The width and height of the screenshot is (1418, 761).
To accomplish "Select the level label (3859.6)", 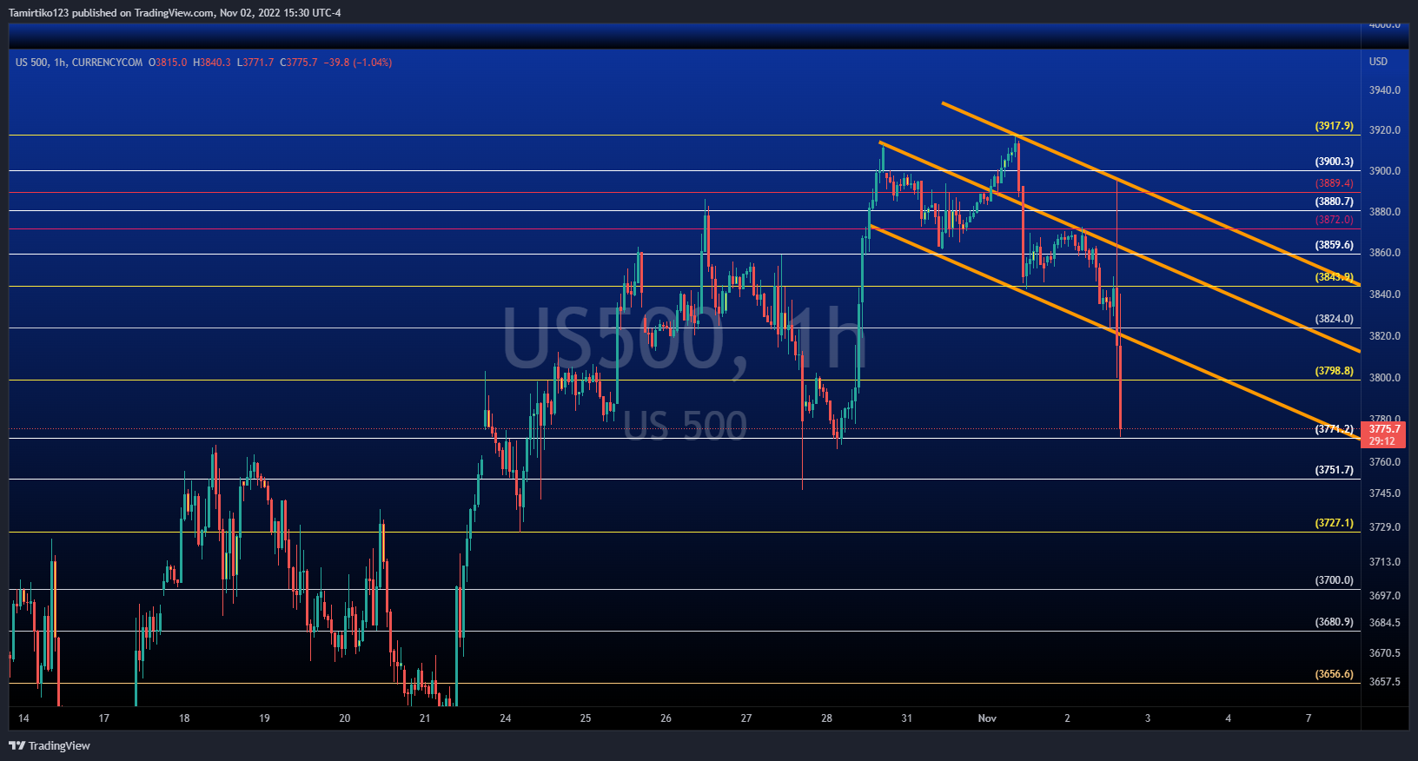I will [1335, 245].
